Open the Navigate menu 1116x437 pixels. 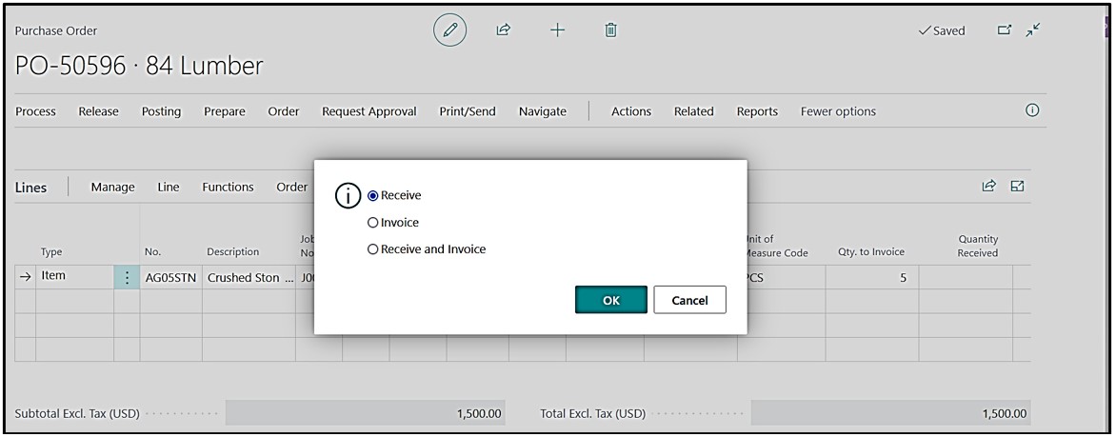(x=542, y=111)
